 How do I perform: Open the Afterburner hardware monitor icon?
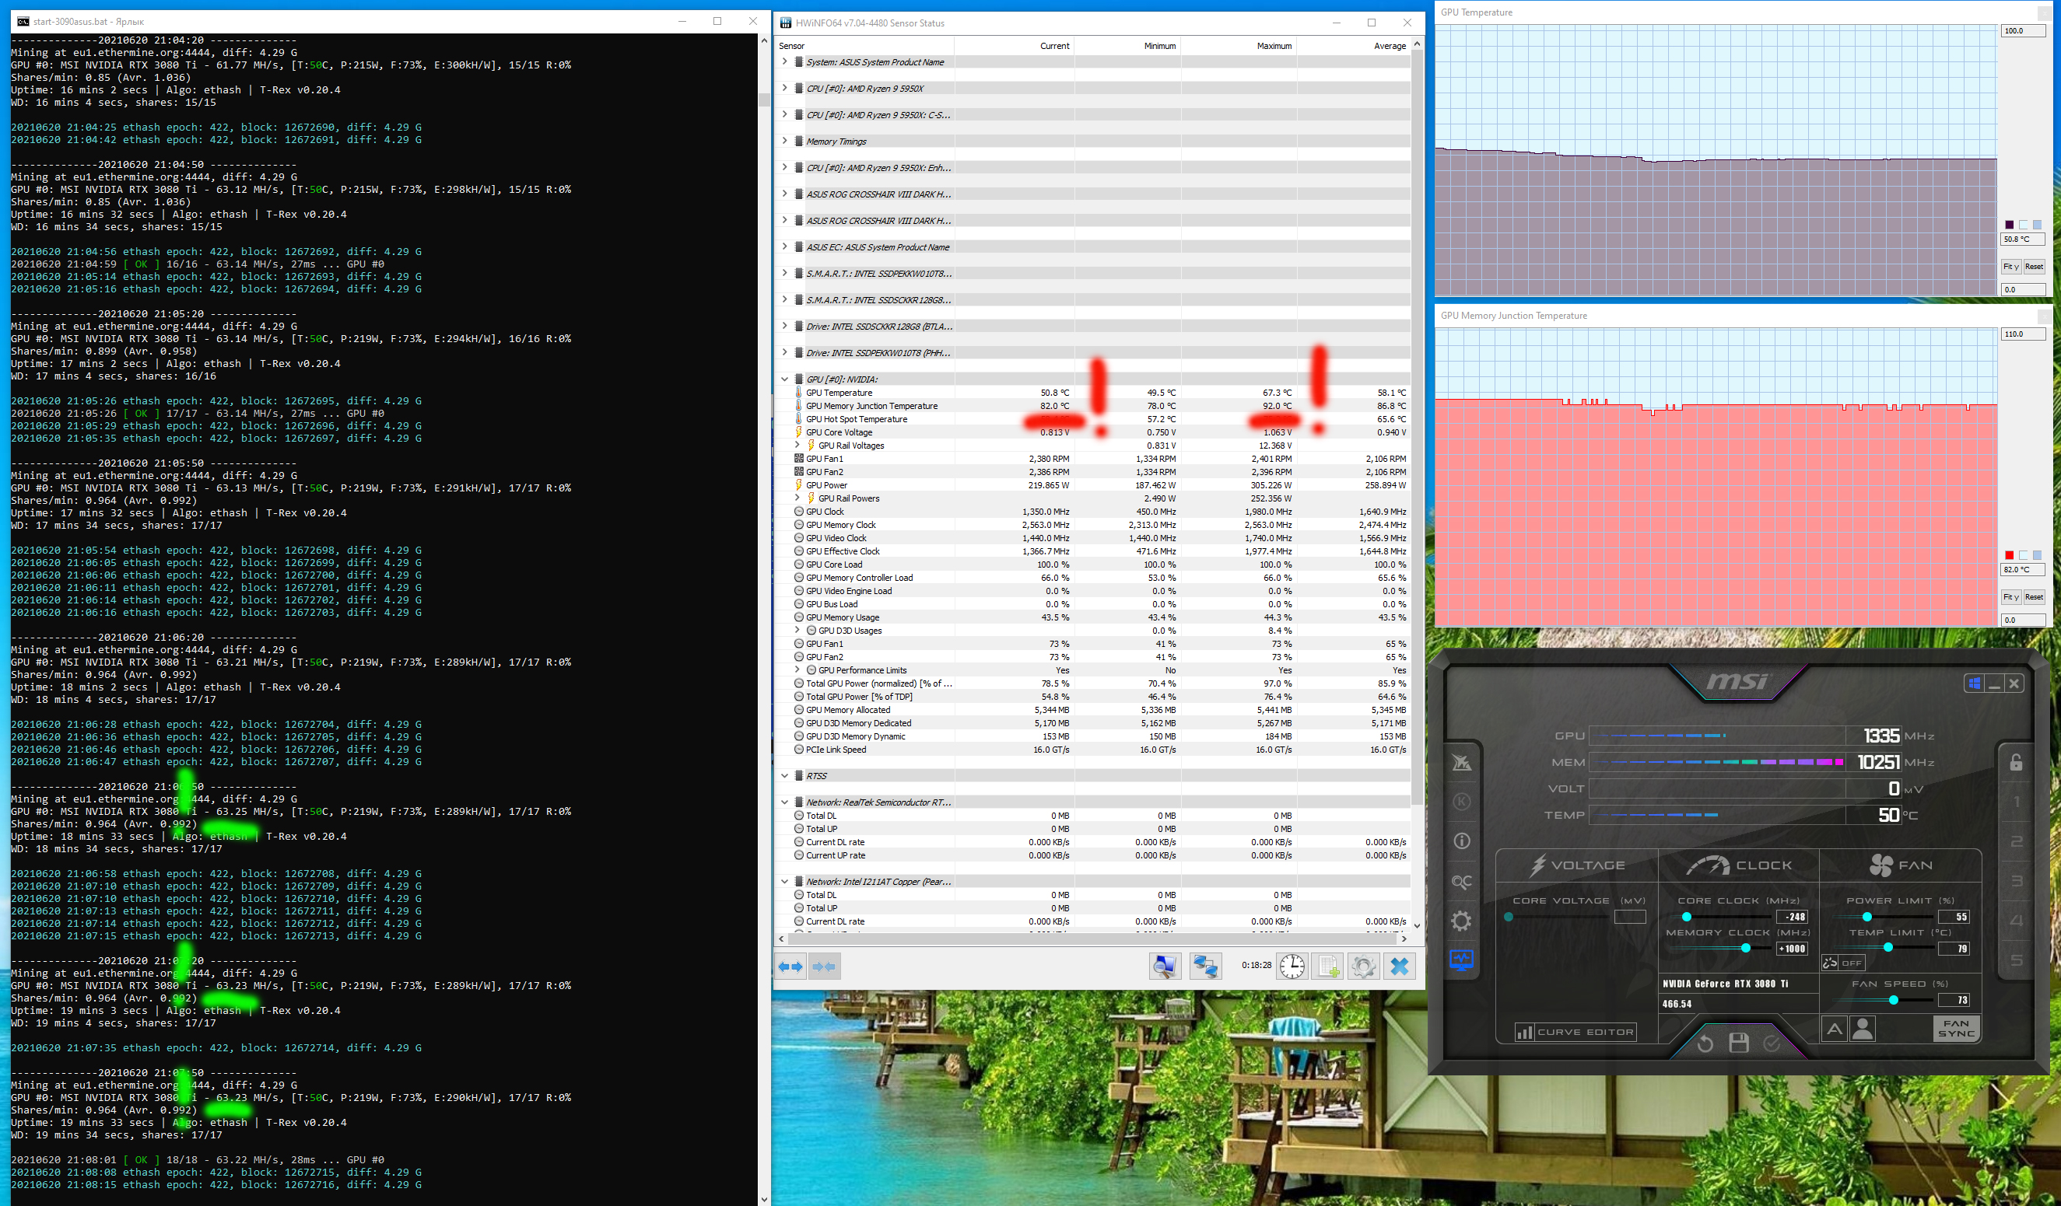(x=1461, y=959)
